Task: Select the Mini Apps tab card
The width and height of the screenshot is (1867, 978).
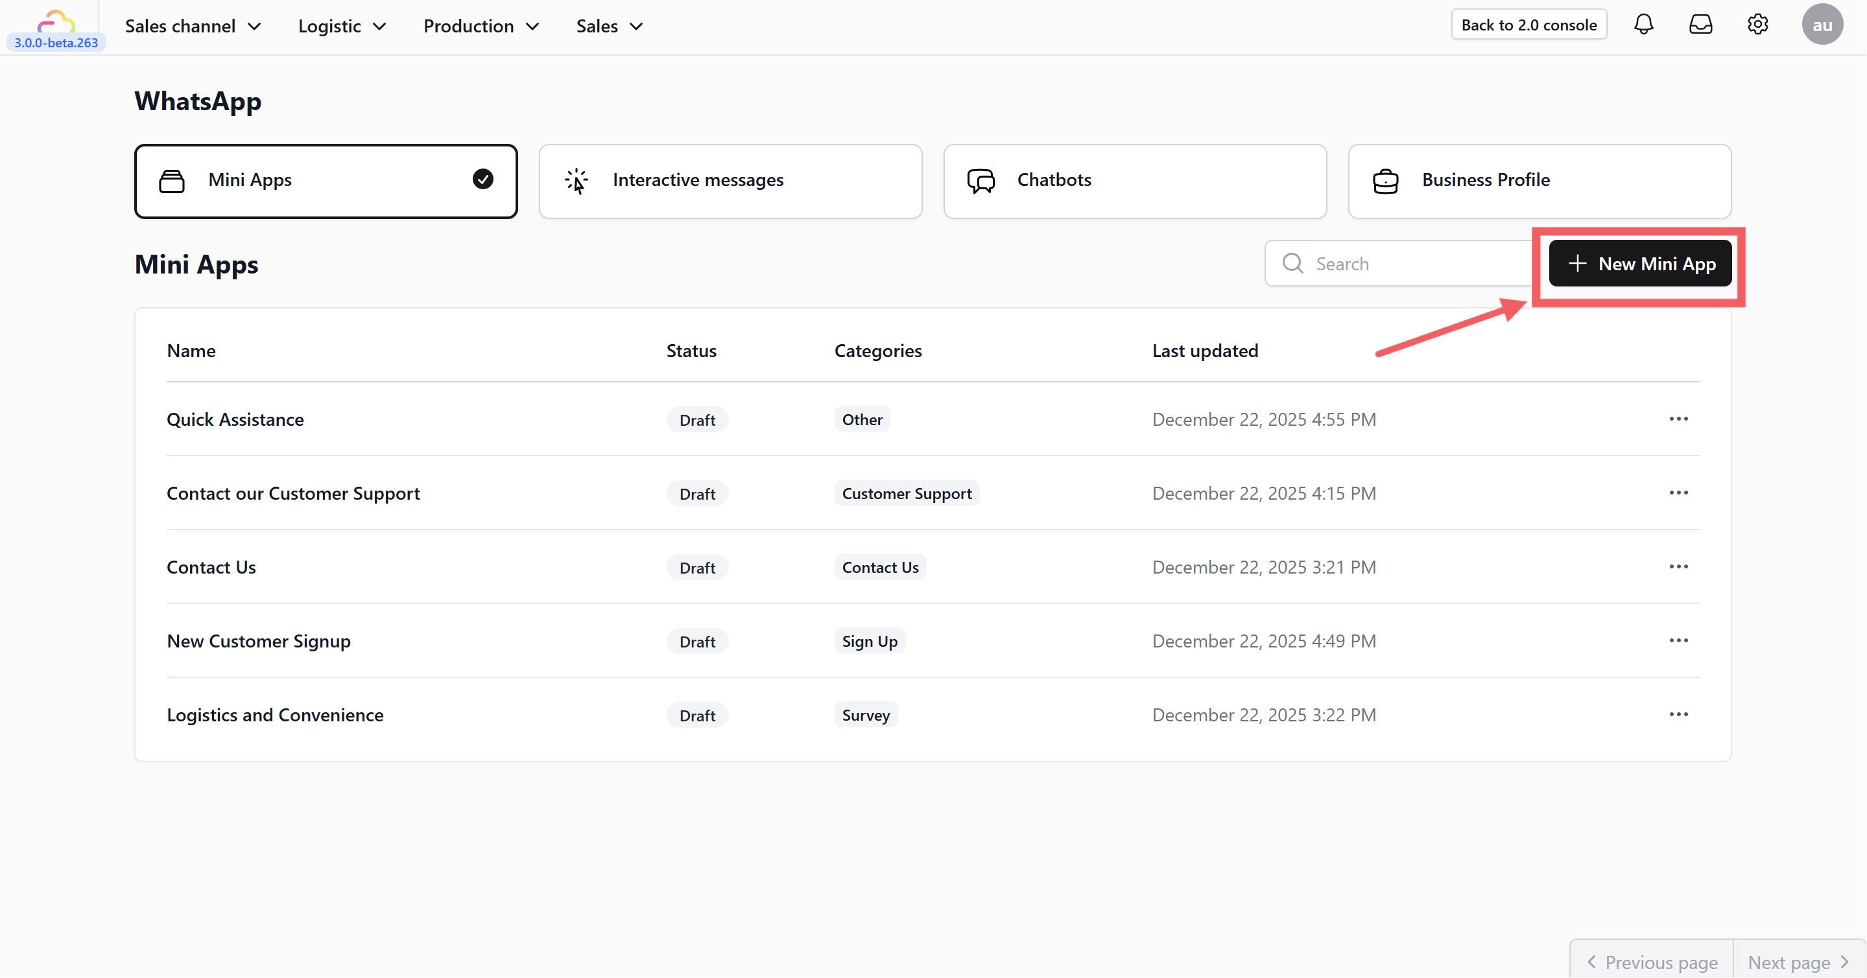Action: tap(326, 181)
